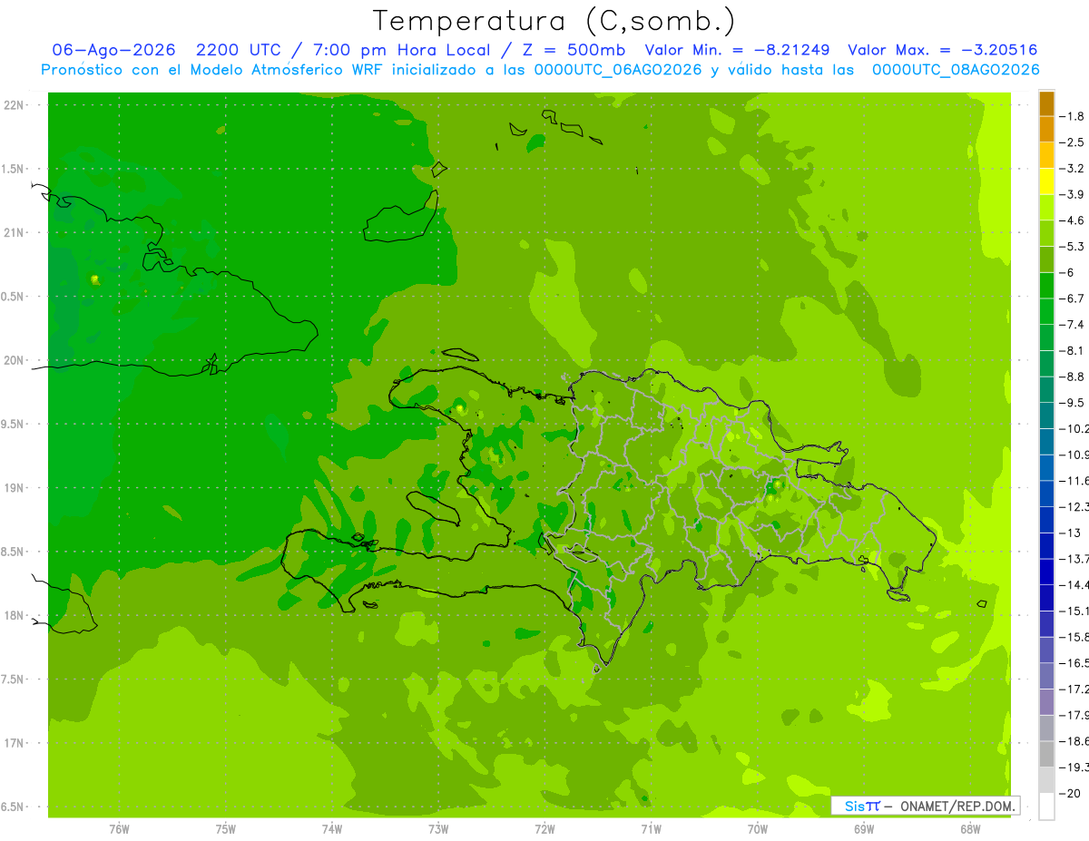
Task: Click the '73W' longitude label
Action: (438, 828)
